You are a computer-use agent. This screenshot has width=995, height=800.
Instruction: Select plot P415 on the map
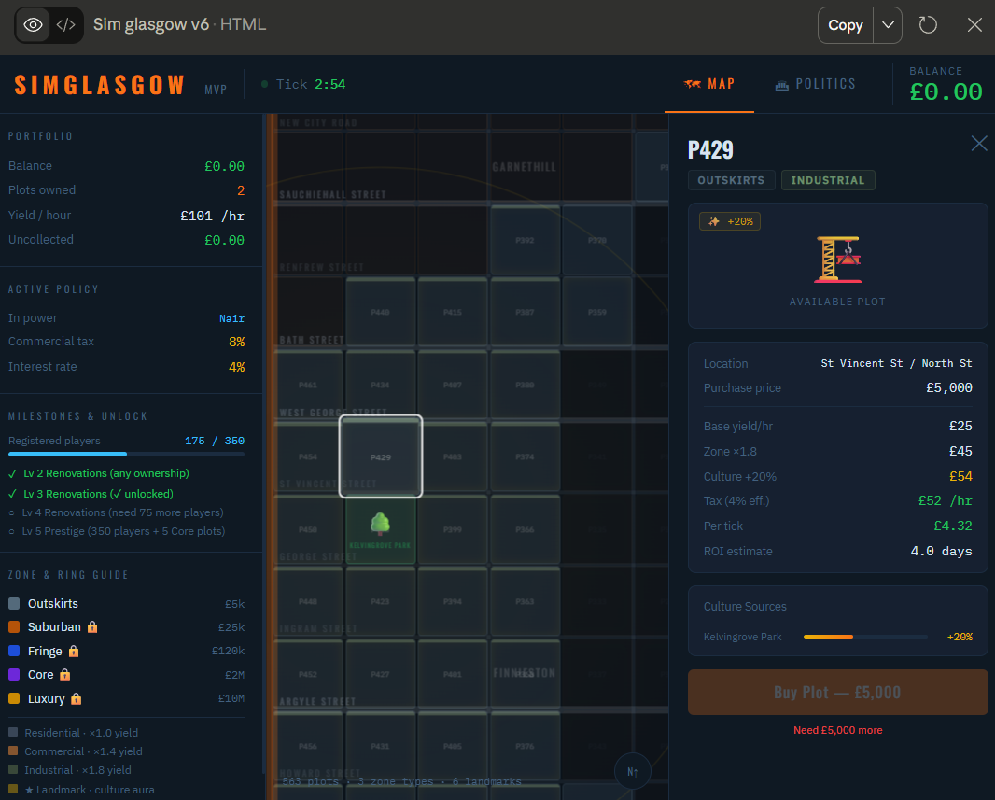pyautogui.click(x=453, y=312)
